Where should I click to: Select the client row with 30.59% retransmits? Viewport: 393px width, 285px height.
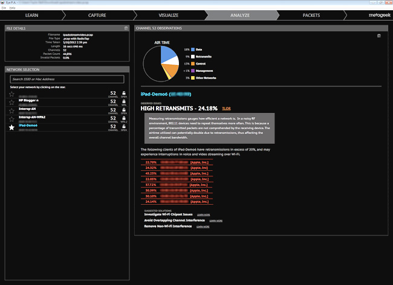click(x=177, y=190)
